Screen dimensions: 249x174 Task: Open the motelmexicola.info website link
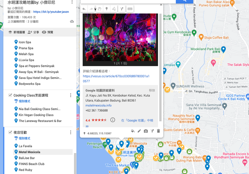98,105
